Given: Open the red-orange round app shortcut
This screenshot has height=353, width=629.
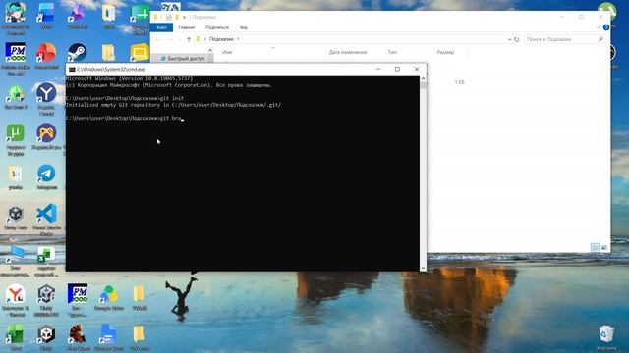Looking at the screenshot, I should tap(46, 53).
